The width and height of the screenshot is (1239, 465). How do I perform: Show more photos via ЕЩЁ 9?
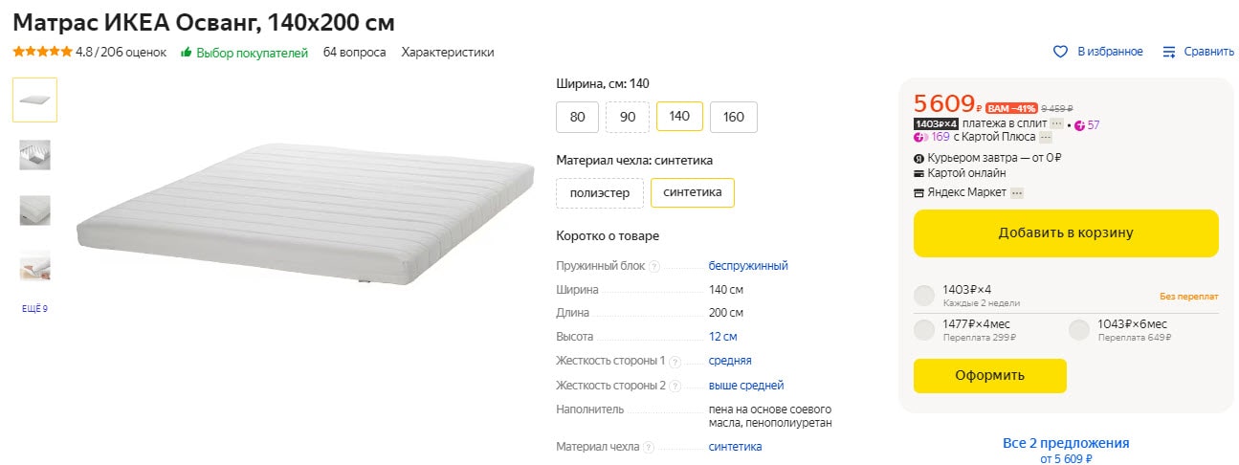[34, 309]
